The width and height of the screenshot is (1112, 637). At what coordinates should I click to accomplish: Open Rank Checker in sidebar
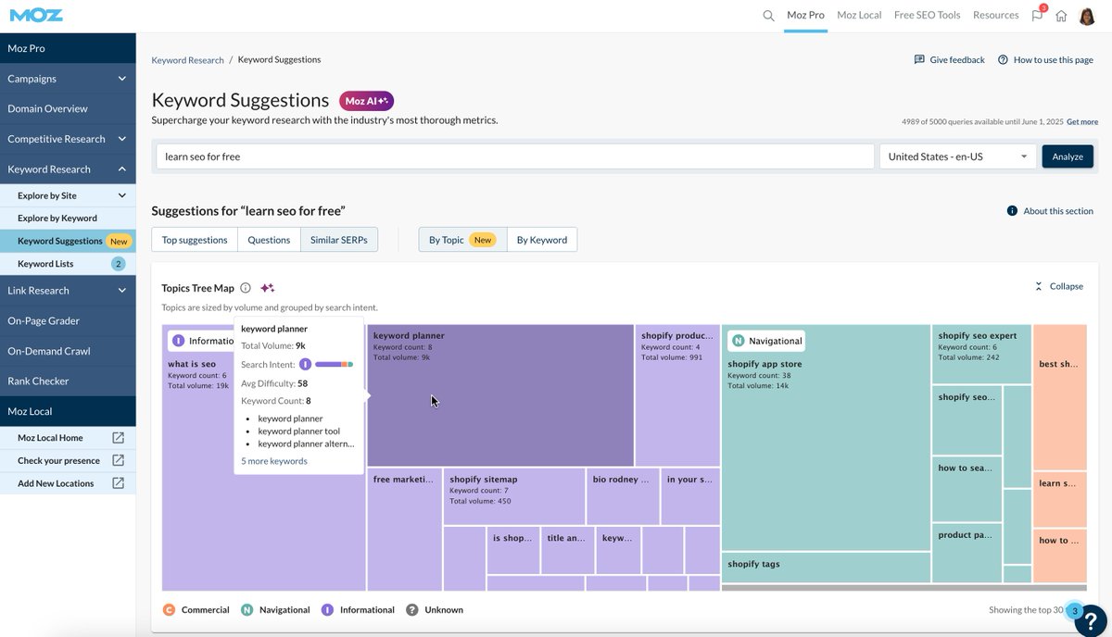click(x=68, y=381)
